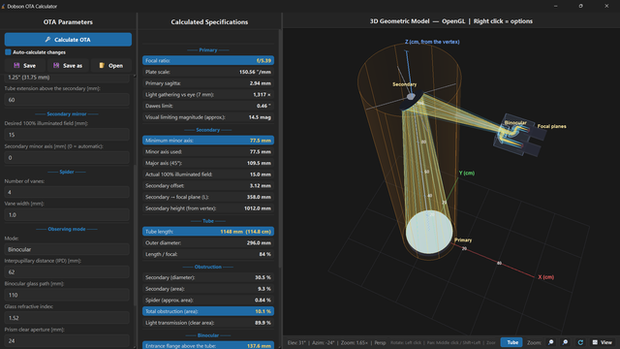Click the Vane width input field
The height and width of the screenshot is (349, 620).
click(67, 215)
